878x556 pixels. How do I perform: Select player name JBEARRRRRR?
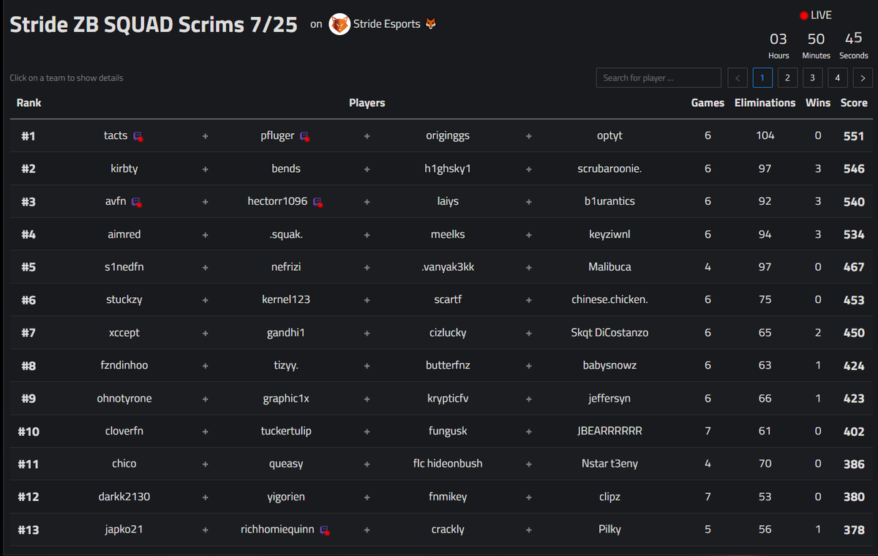pos(609,432)
